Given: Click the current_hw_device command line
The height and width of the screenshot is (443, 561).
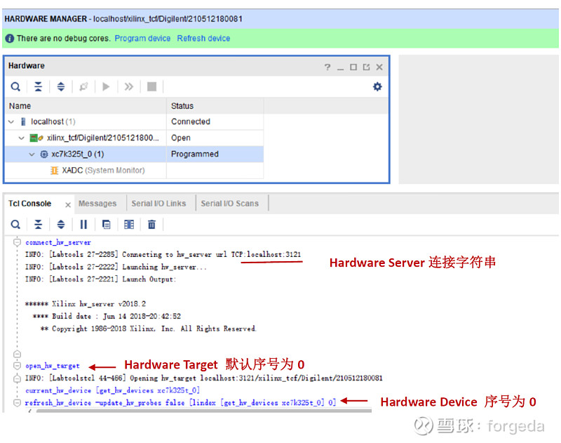Looking at the screenshot, I should point(112,390).
